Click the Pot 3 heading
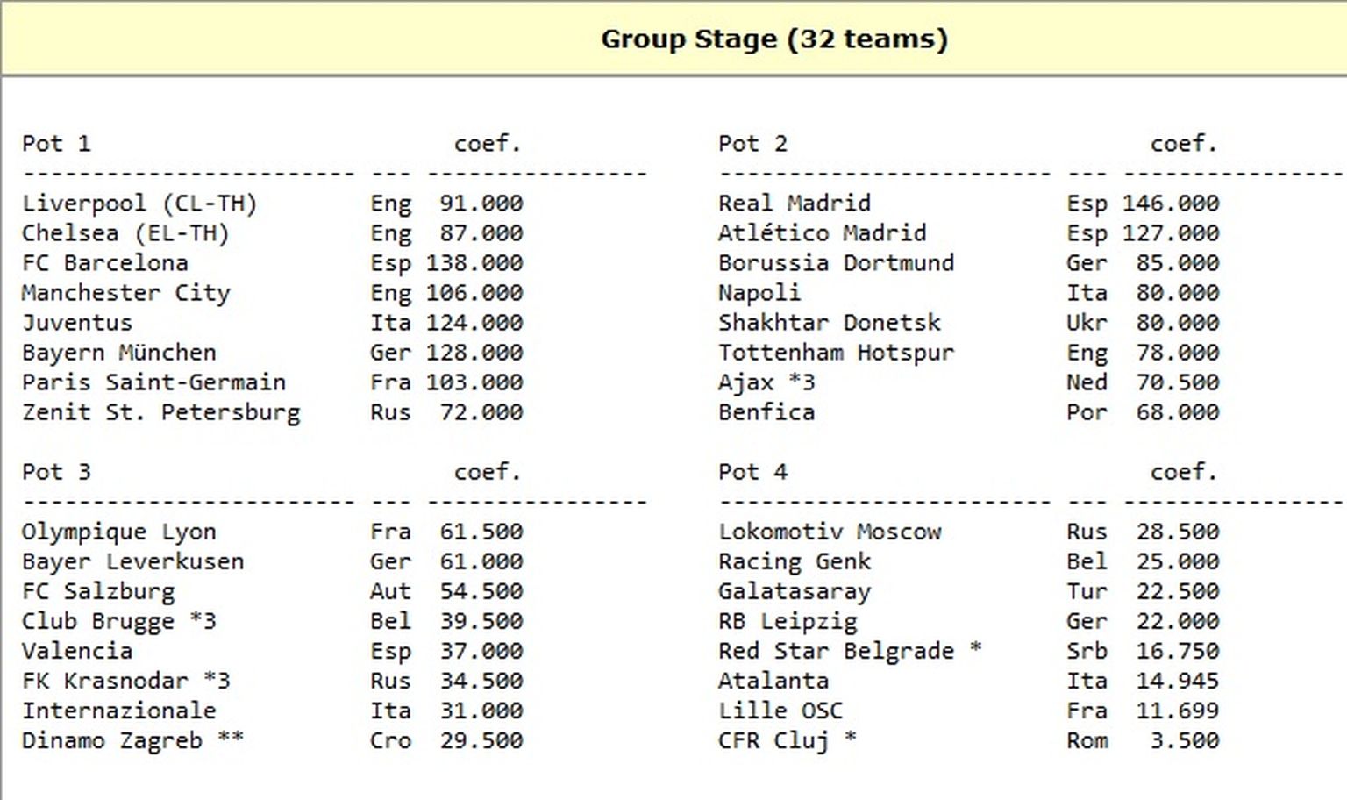The height and width of the screenshot is (800, 1347). [56, 472]
